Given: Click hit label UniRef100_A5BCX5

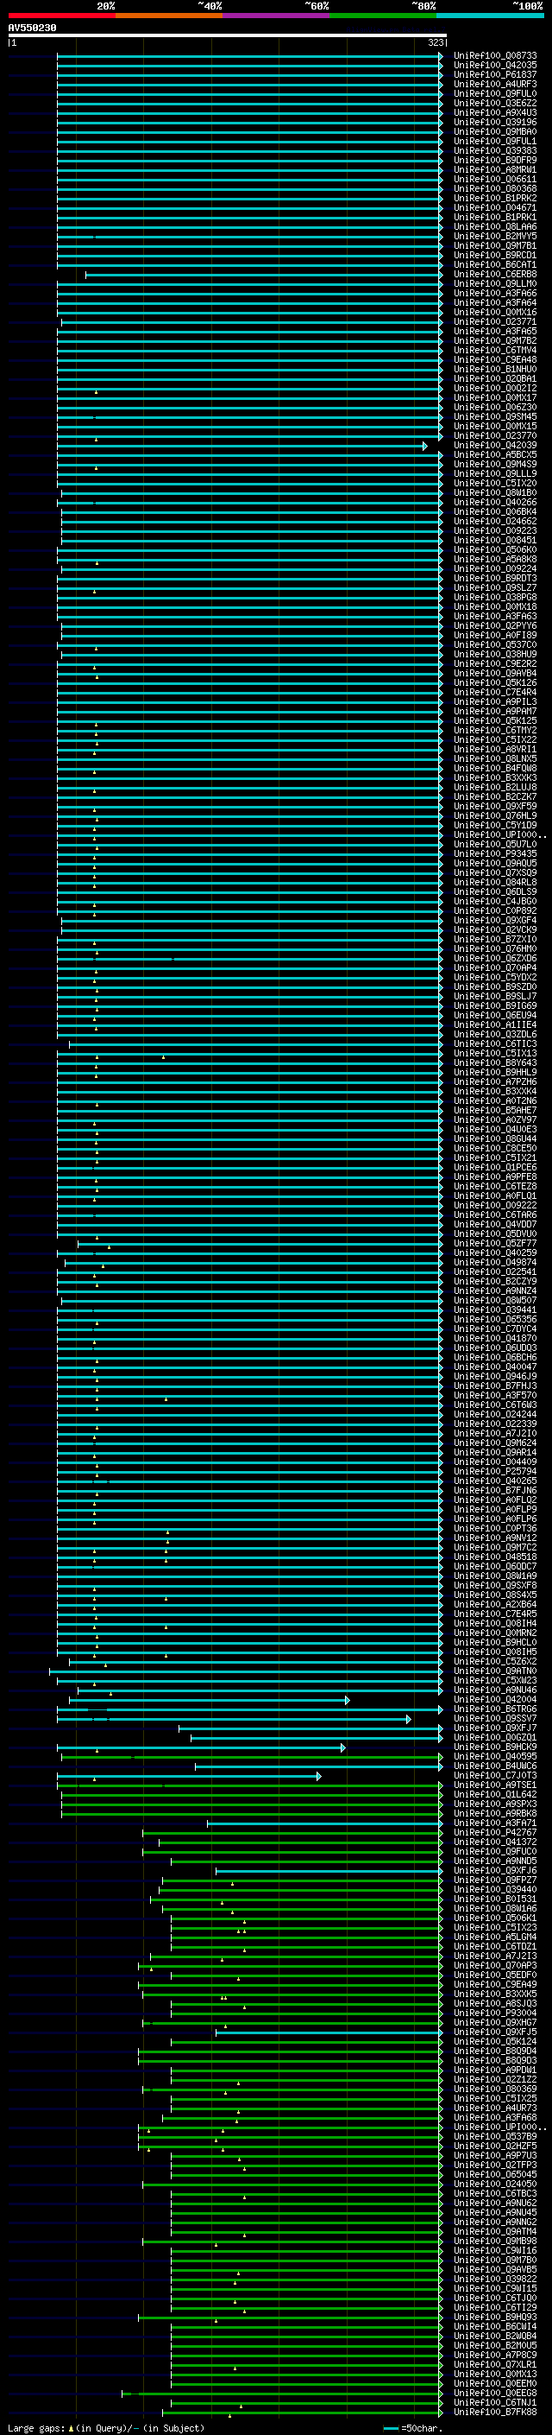Looking at the screenshot, I should click(495, 454).
